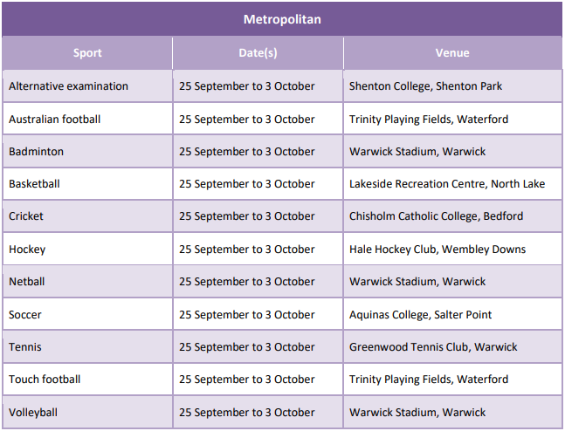Select Chisholm Catholic College, Bedford venue
Viewport: 565px width, 431px height.
click(436, 216)
